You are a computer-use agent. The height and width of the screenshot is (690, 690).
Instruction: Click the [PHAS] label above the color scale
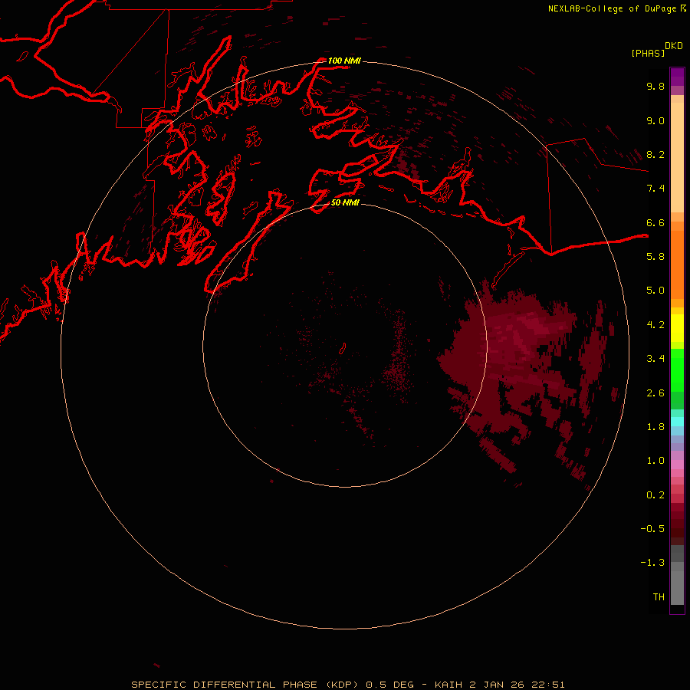click(x=648, y=53)
